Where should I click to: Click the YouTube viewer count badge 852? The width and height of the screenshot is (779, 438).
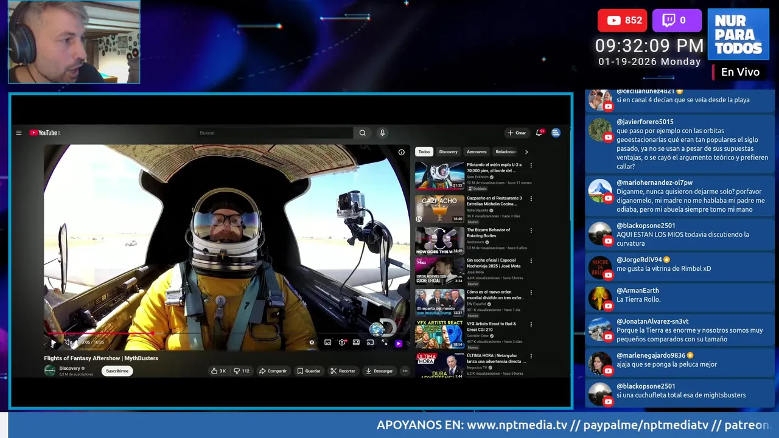pos(622,20)
